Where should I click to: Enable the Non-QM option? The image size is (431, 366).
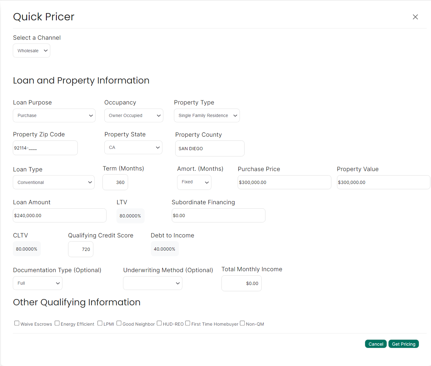(242, 323)
